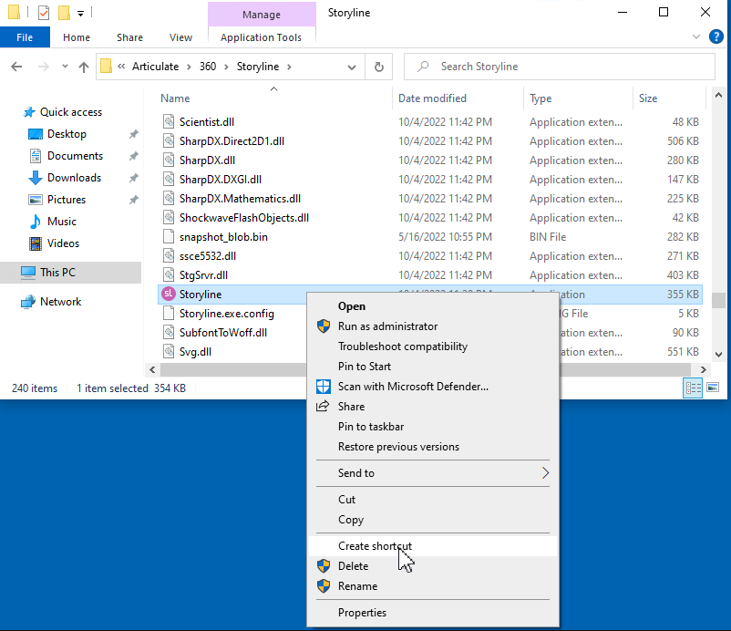The width and height of the screenshot is (731, 631).
Task: Expand the Send to submenu
Action: tap(545, 473)
